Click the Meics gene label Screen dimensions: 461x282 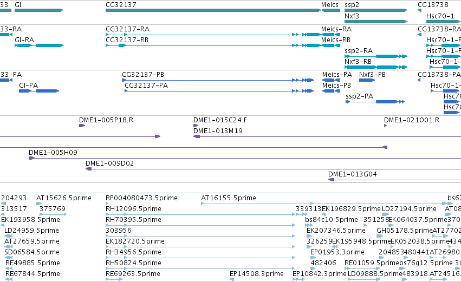click(x=329, y=5)
